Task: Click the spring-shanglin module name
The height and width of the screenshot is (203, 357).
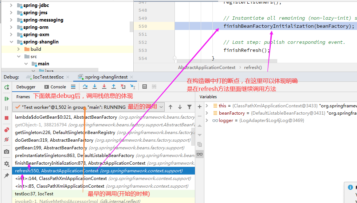Action: click(41, 42)
